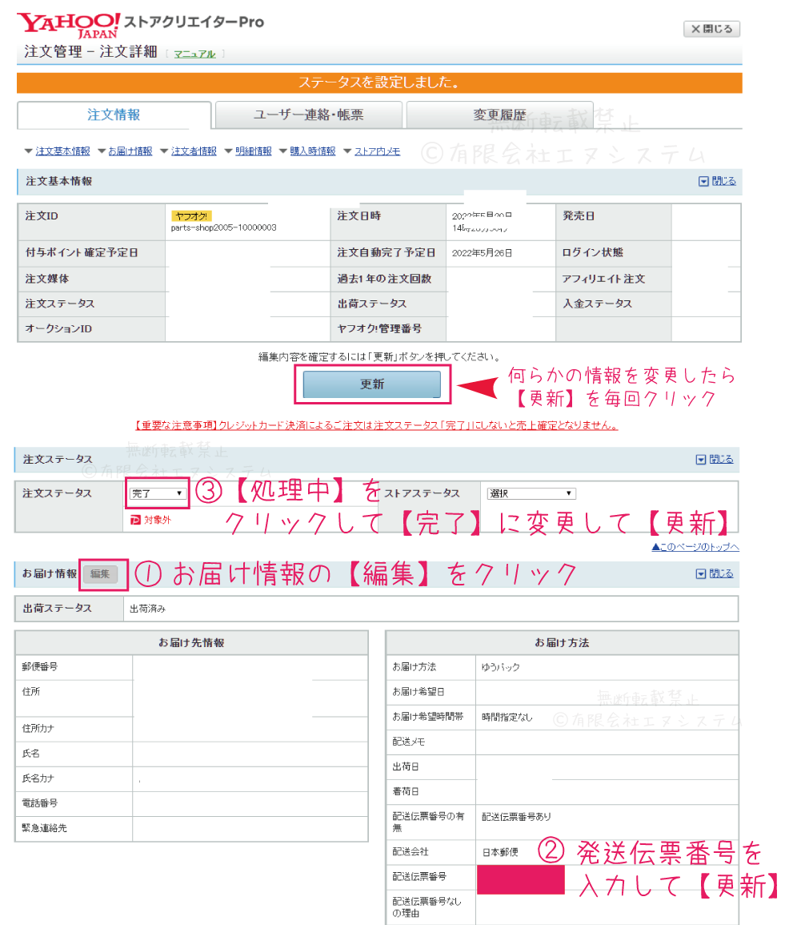Switch to the ユーザー連絡・帳票 tab
The image size is (785, 925).
(309, 115)
